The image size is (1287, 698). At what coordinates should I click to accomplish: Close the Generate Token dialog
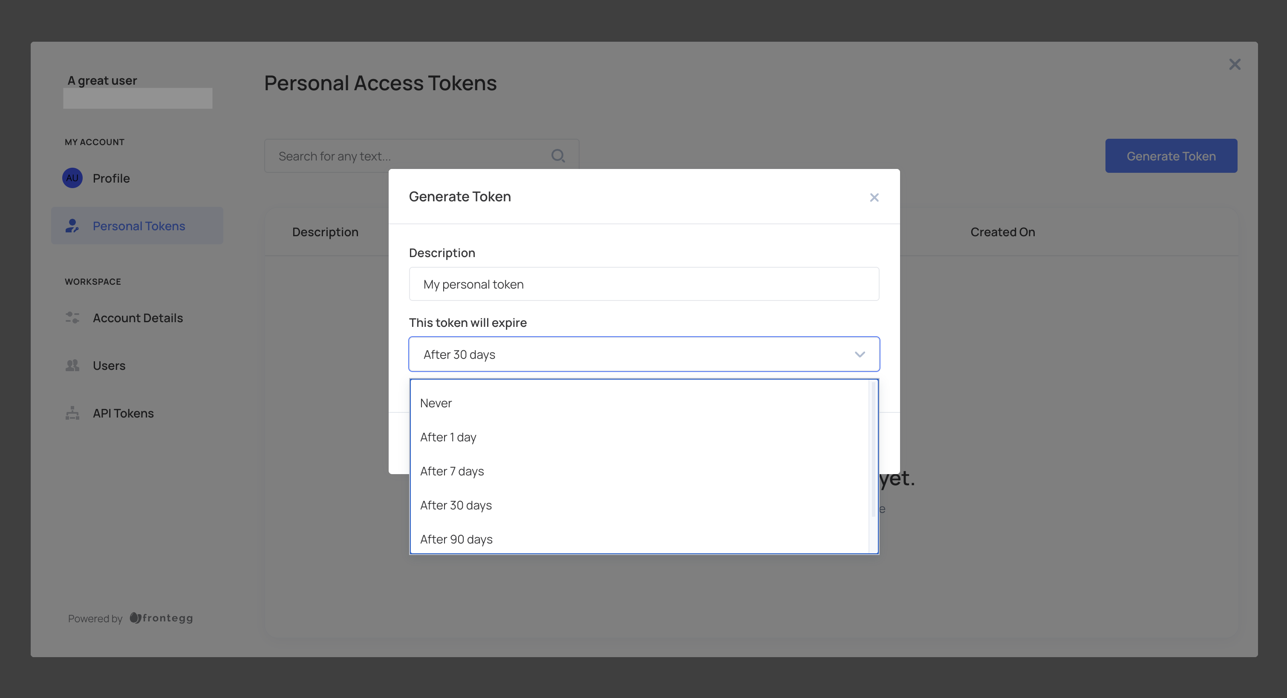pyautogui.click(x=874, y=197)
